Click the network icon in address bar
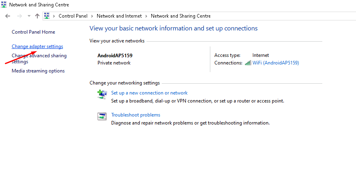This screenshot has height=195, width=356. (x=47, y=16)
